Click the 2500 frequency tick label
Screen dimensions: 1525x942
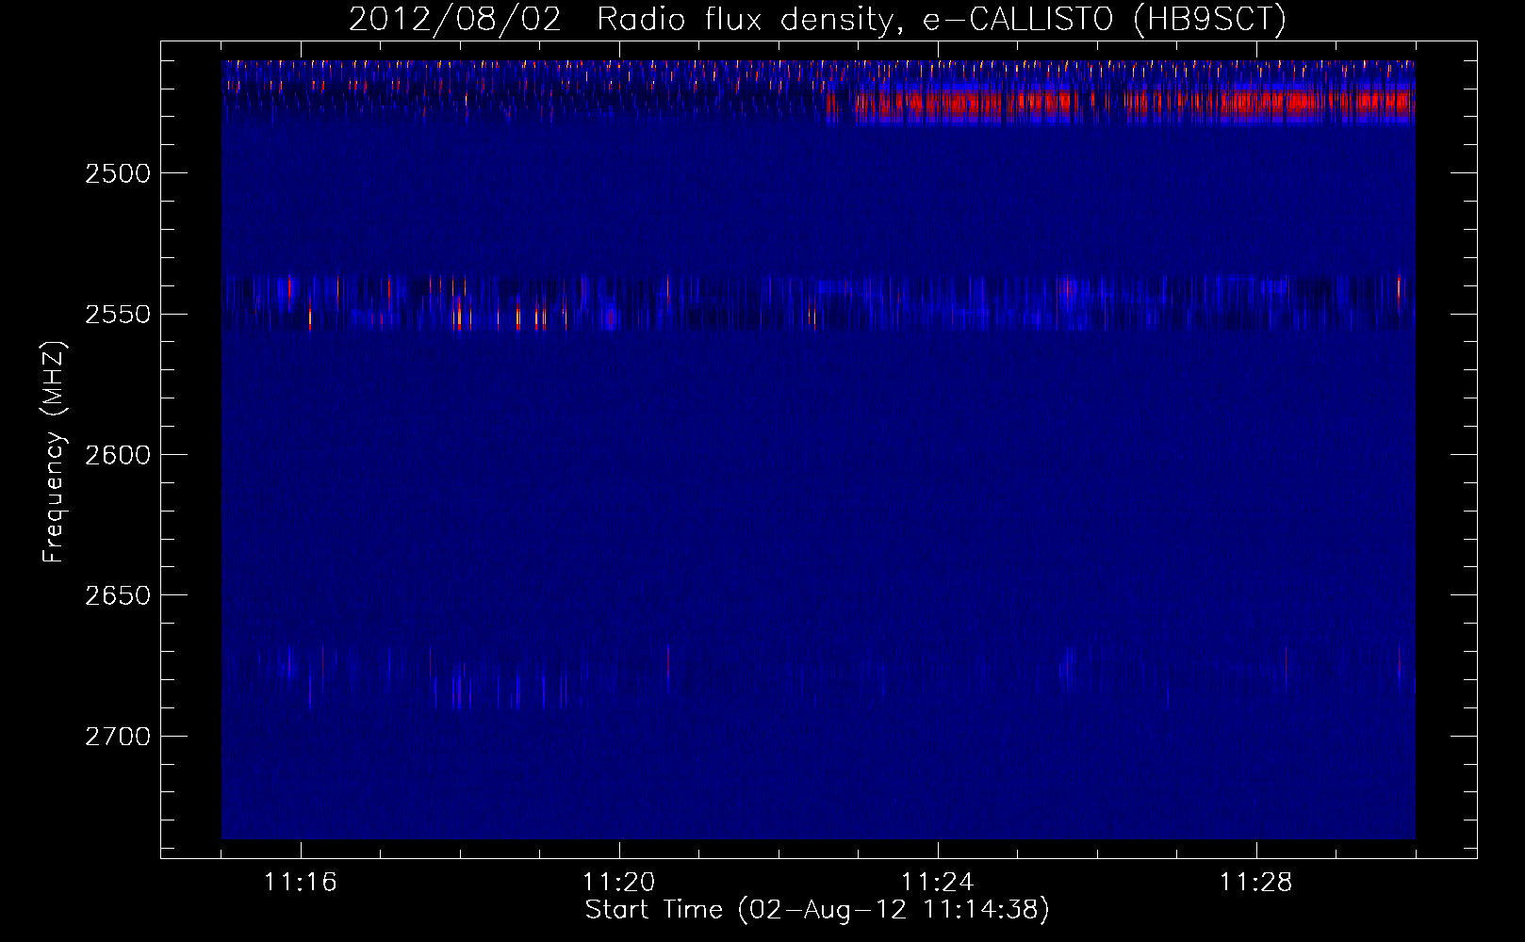[x=117, y=173]
